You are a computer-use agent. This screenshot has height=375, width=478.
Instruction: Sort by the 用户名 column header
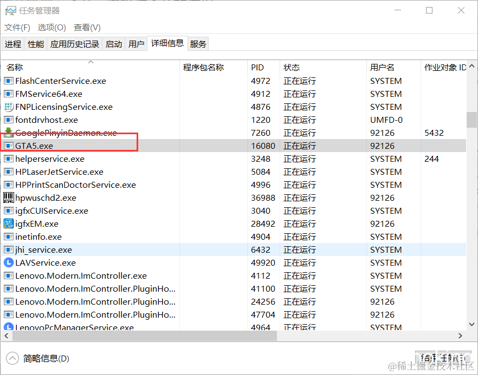click(393, 67)
